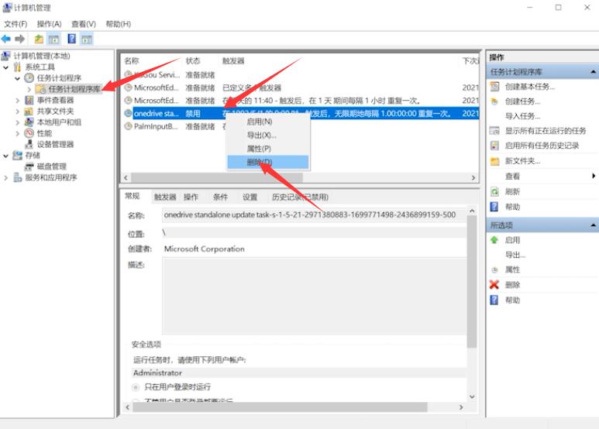The height and width of the screenshot is (429, 599).
Task: Switch to the 条件 tab
Action: pos(220,197)
